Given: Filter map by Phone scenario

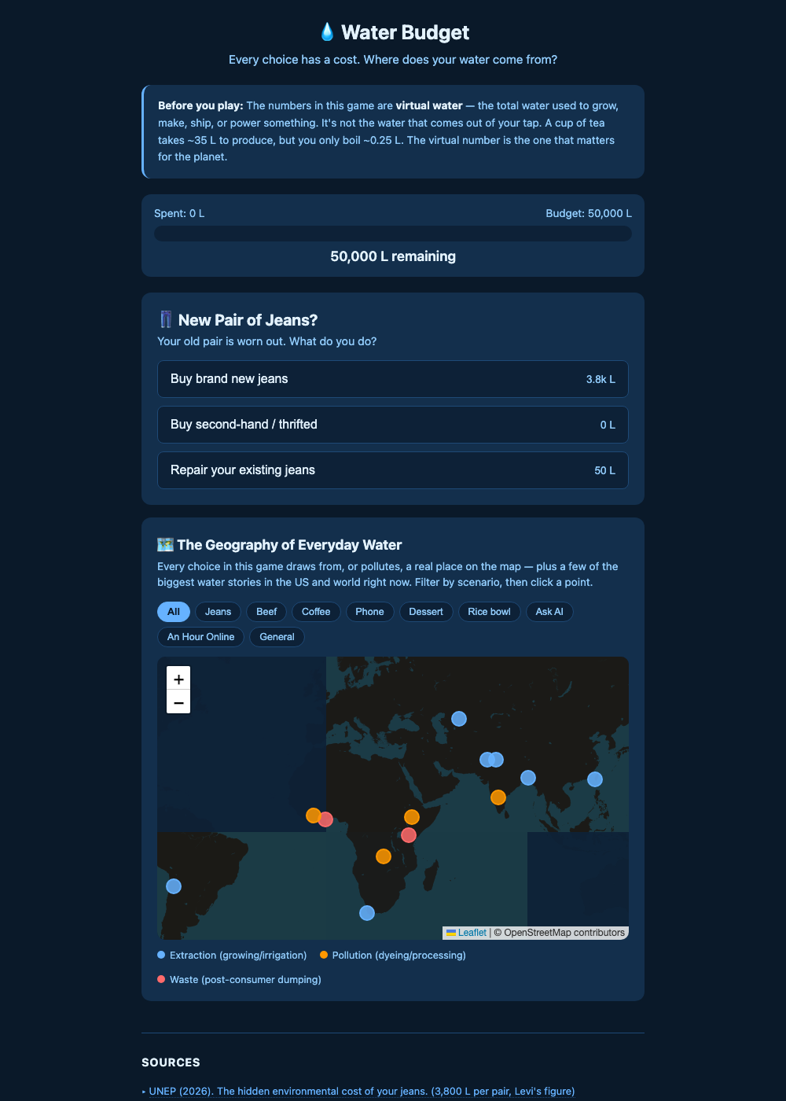Looking at the screenshot, I should (x=369, y=612).
